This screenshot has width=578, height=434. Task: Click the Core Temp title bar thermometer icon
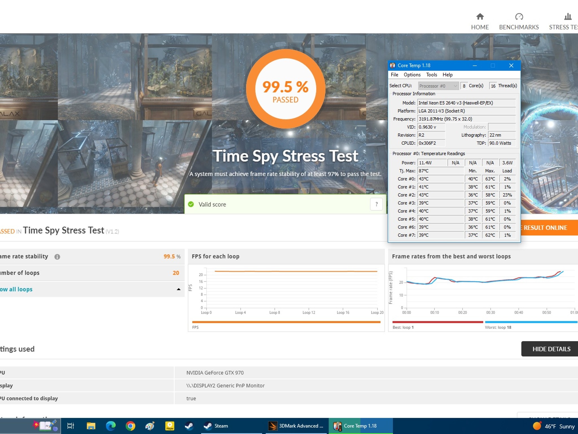click(393, 66)
